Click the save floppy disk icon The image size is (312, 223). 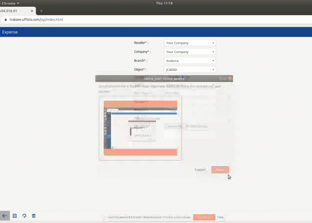tap(15, 216)
